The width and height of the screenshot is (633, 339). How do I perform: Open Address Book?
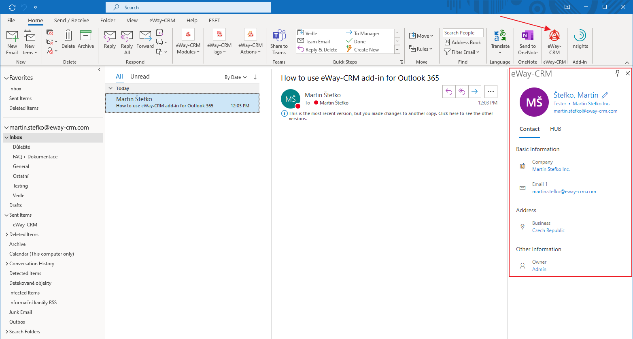(x=463, y=42)
